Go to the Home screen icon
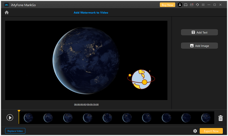 [7, 13]
